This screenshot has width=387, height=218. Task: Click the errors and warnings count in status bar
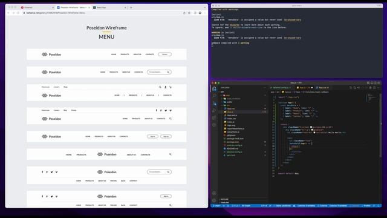coord(235,206)
